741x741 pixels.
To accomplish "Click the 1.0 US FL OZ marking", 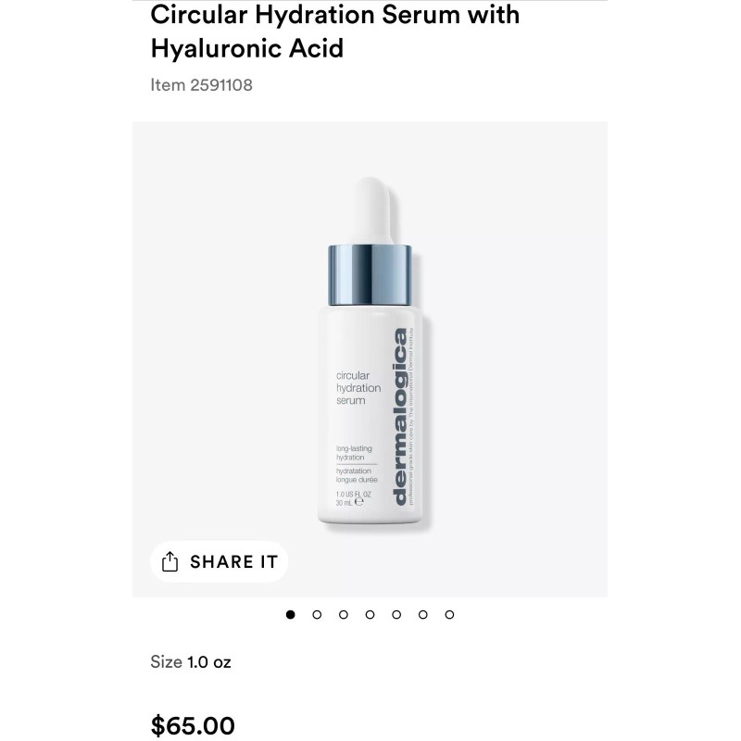I will [x=354, y=495].
